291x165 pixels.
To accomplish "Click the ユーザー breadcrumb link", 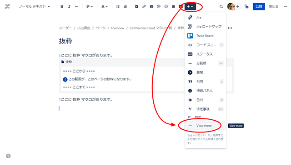I will coord(65,28).
